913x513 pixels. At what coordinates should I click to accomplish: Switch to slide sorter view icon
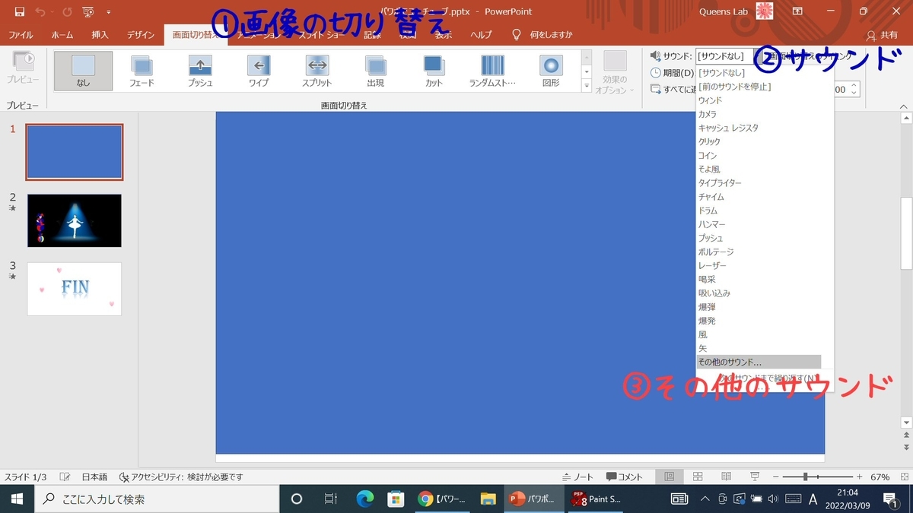pos(697,476)
